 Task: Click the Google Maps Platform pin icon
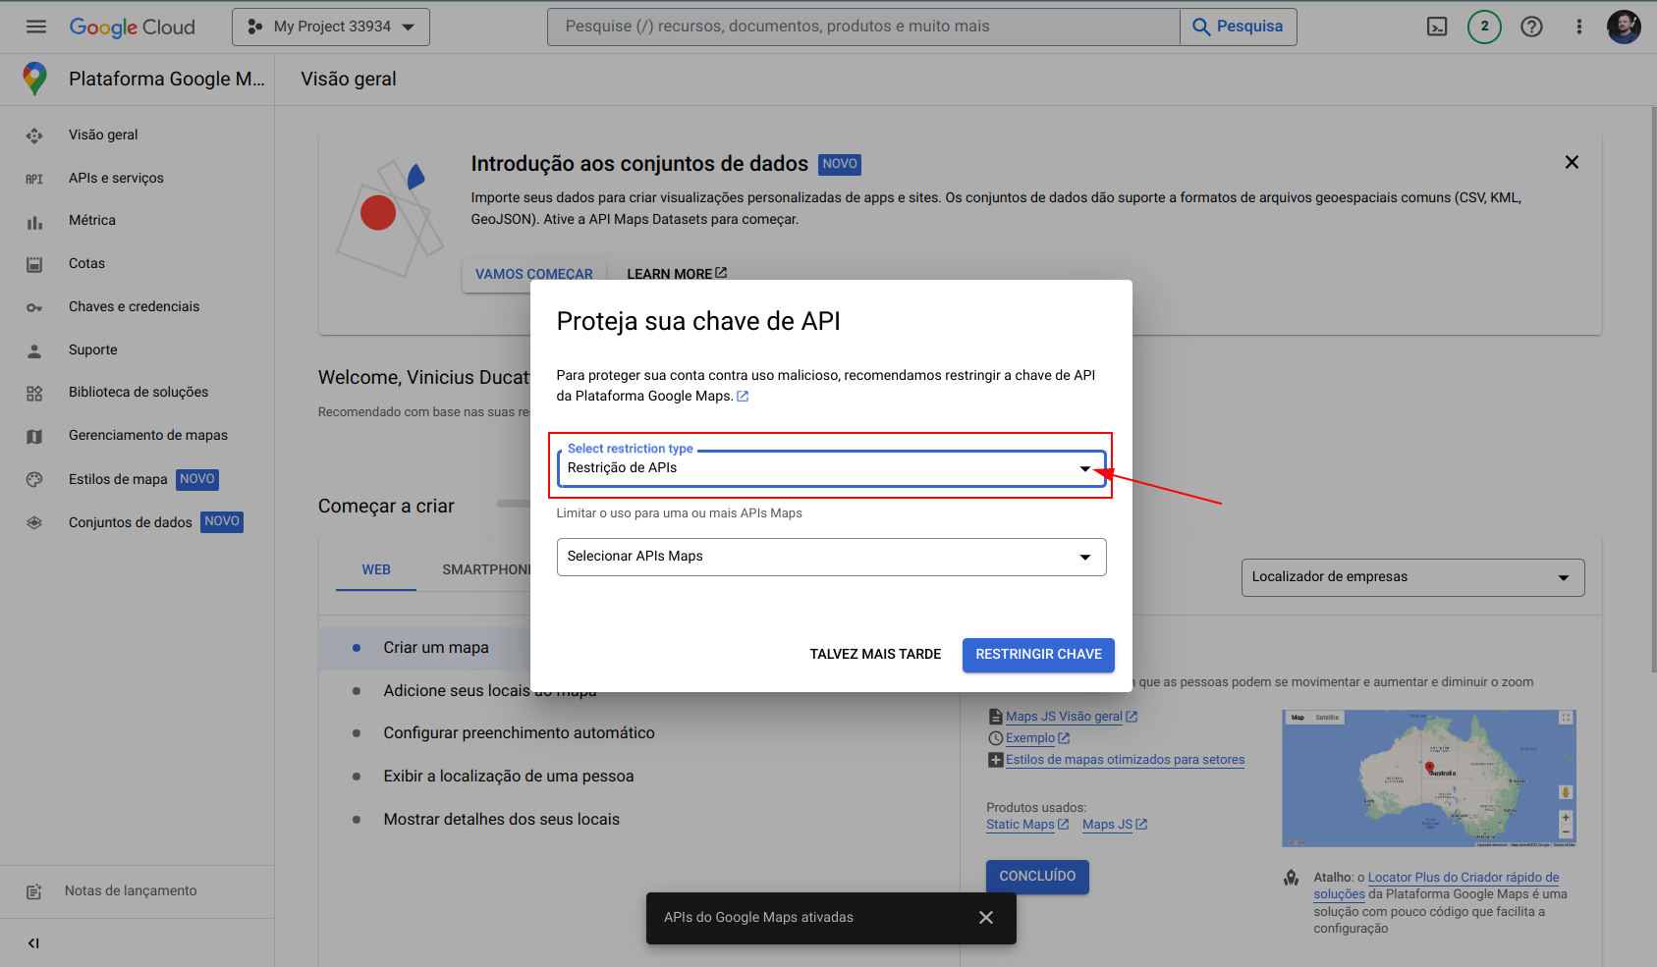pos(34,79)
